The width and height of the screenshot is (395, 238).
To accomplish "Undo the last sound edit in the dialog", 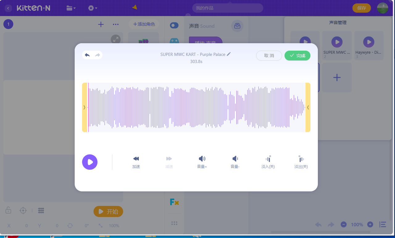I will tap(87, 55).
